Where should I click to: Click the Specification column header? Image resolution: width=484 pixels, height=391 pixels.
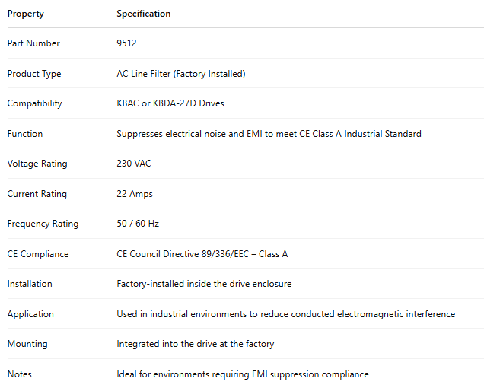tap(144, 14)
